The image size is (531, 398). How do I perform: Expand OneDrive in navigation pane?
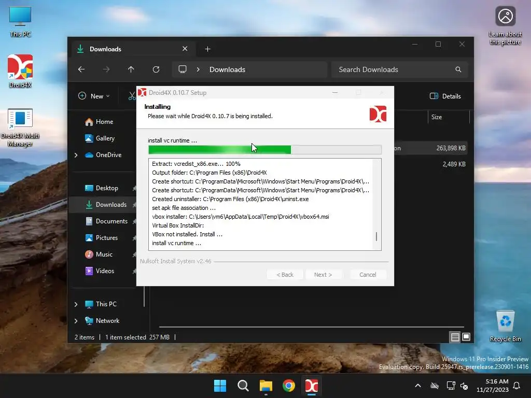(76, 155)
